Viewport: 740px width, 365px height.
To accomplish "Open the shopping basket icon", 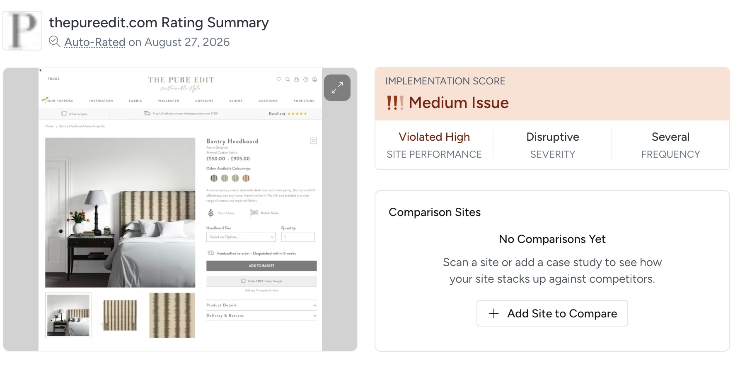I will coord(297,79).
